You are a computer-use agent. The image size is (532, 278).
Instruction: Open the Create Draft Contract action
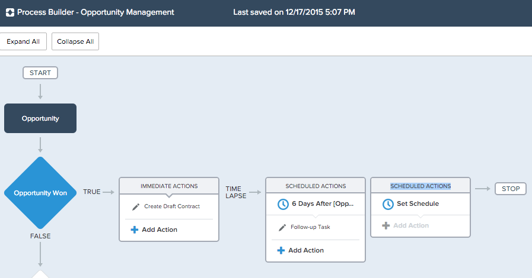[x=172, y=206]
